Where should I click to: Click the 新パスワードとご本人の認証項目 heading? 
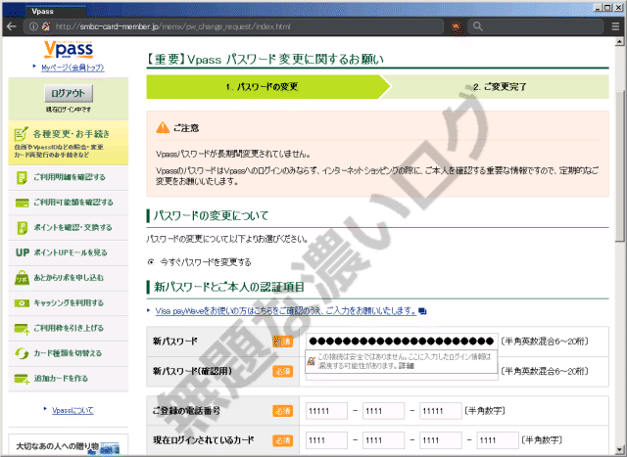[x=229, y=287]
